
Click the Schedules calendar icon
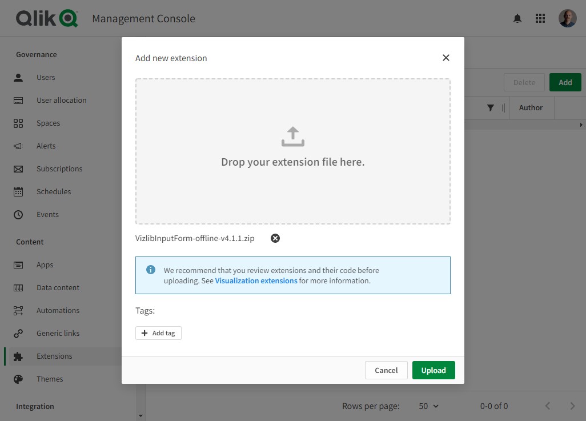tap(18, 192)
